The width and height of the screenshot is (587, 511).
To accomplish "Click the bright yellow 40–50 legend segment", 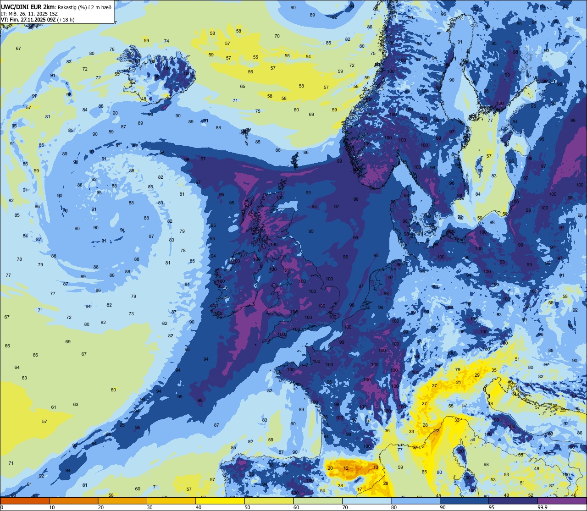I will coord(220,500).
